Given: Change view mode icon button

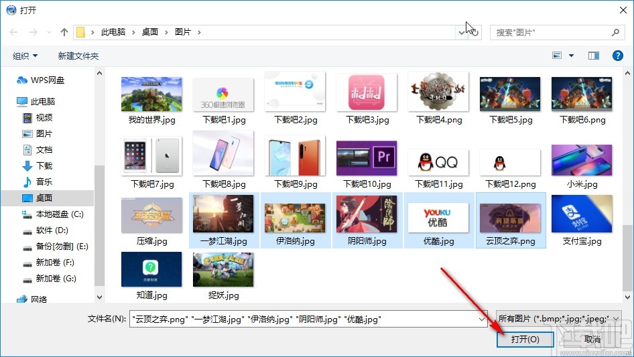Looking at the screenshot, I should [557, 56].
